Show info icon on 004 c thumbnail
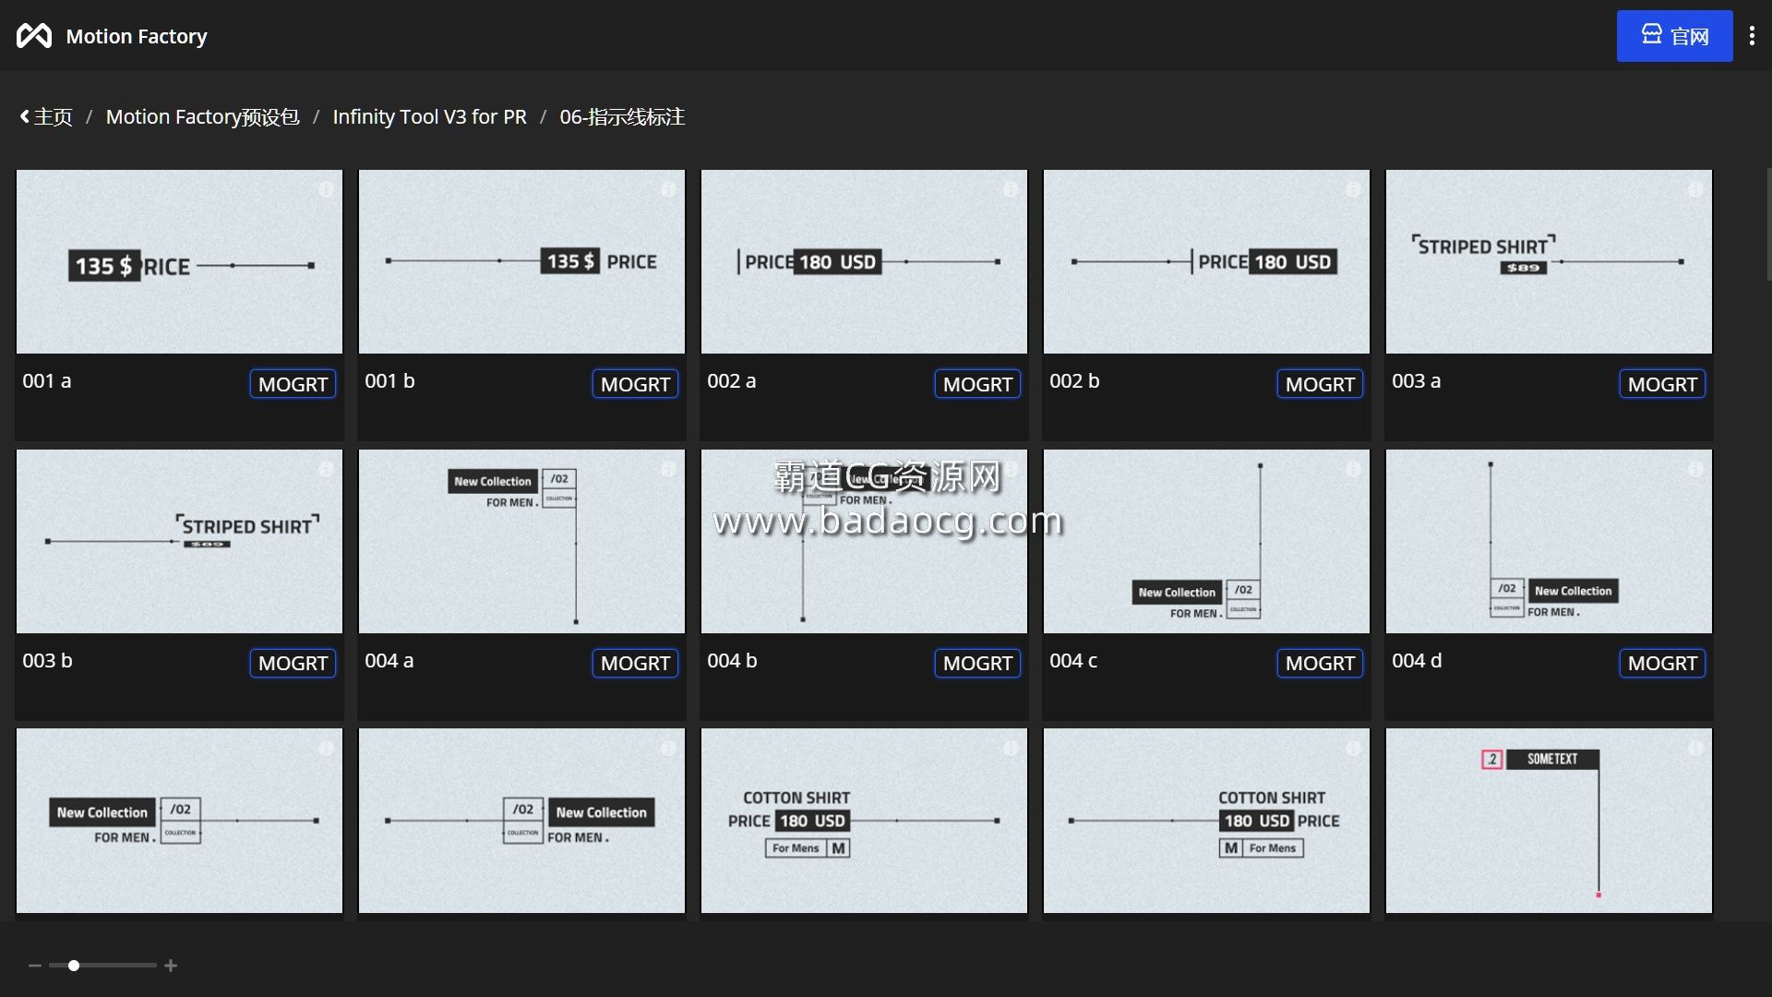Screen dimensions: 1772x997 pyautogui.click(x=1353, y=469)
